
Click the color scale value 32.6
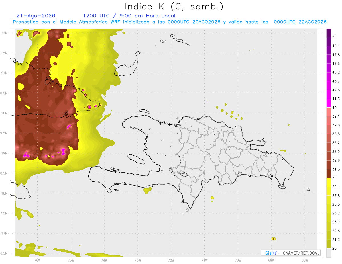coord(336,161)
